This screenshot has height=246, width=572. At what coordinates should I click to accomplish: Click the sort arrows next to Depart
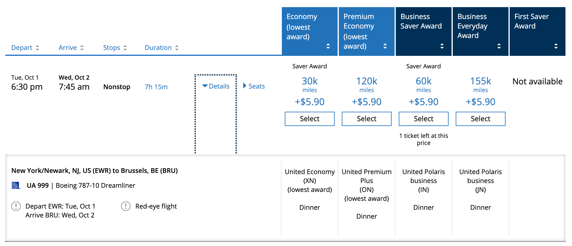(x=37, y=48)
